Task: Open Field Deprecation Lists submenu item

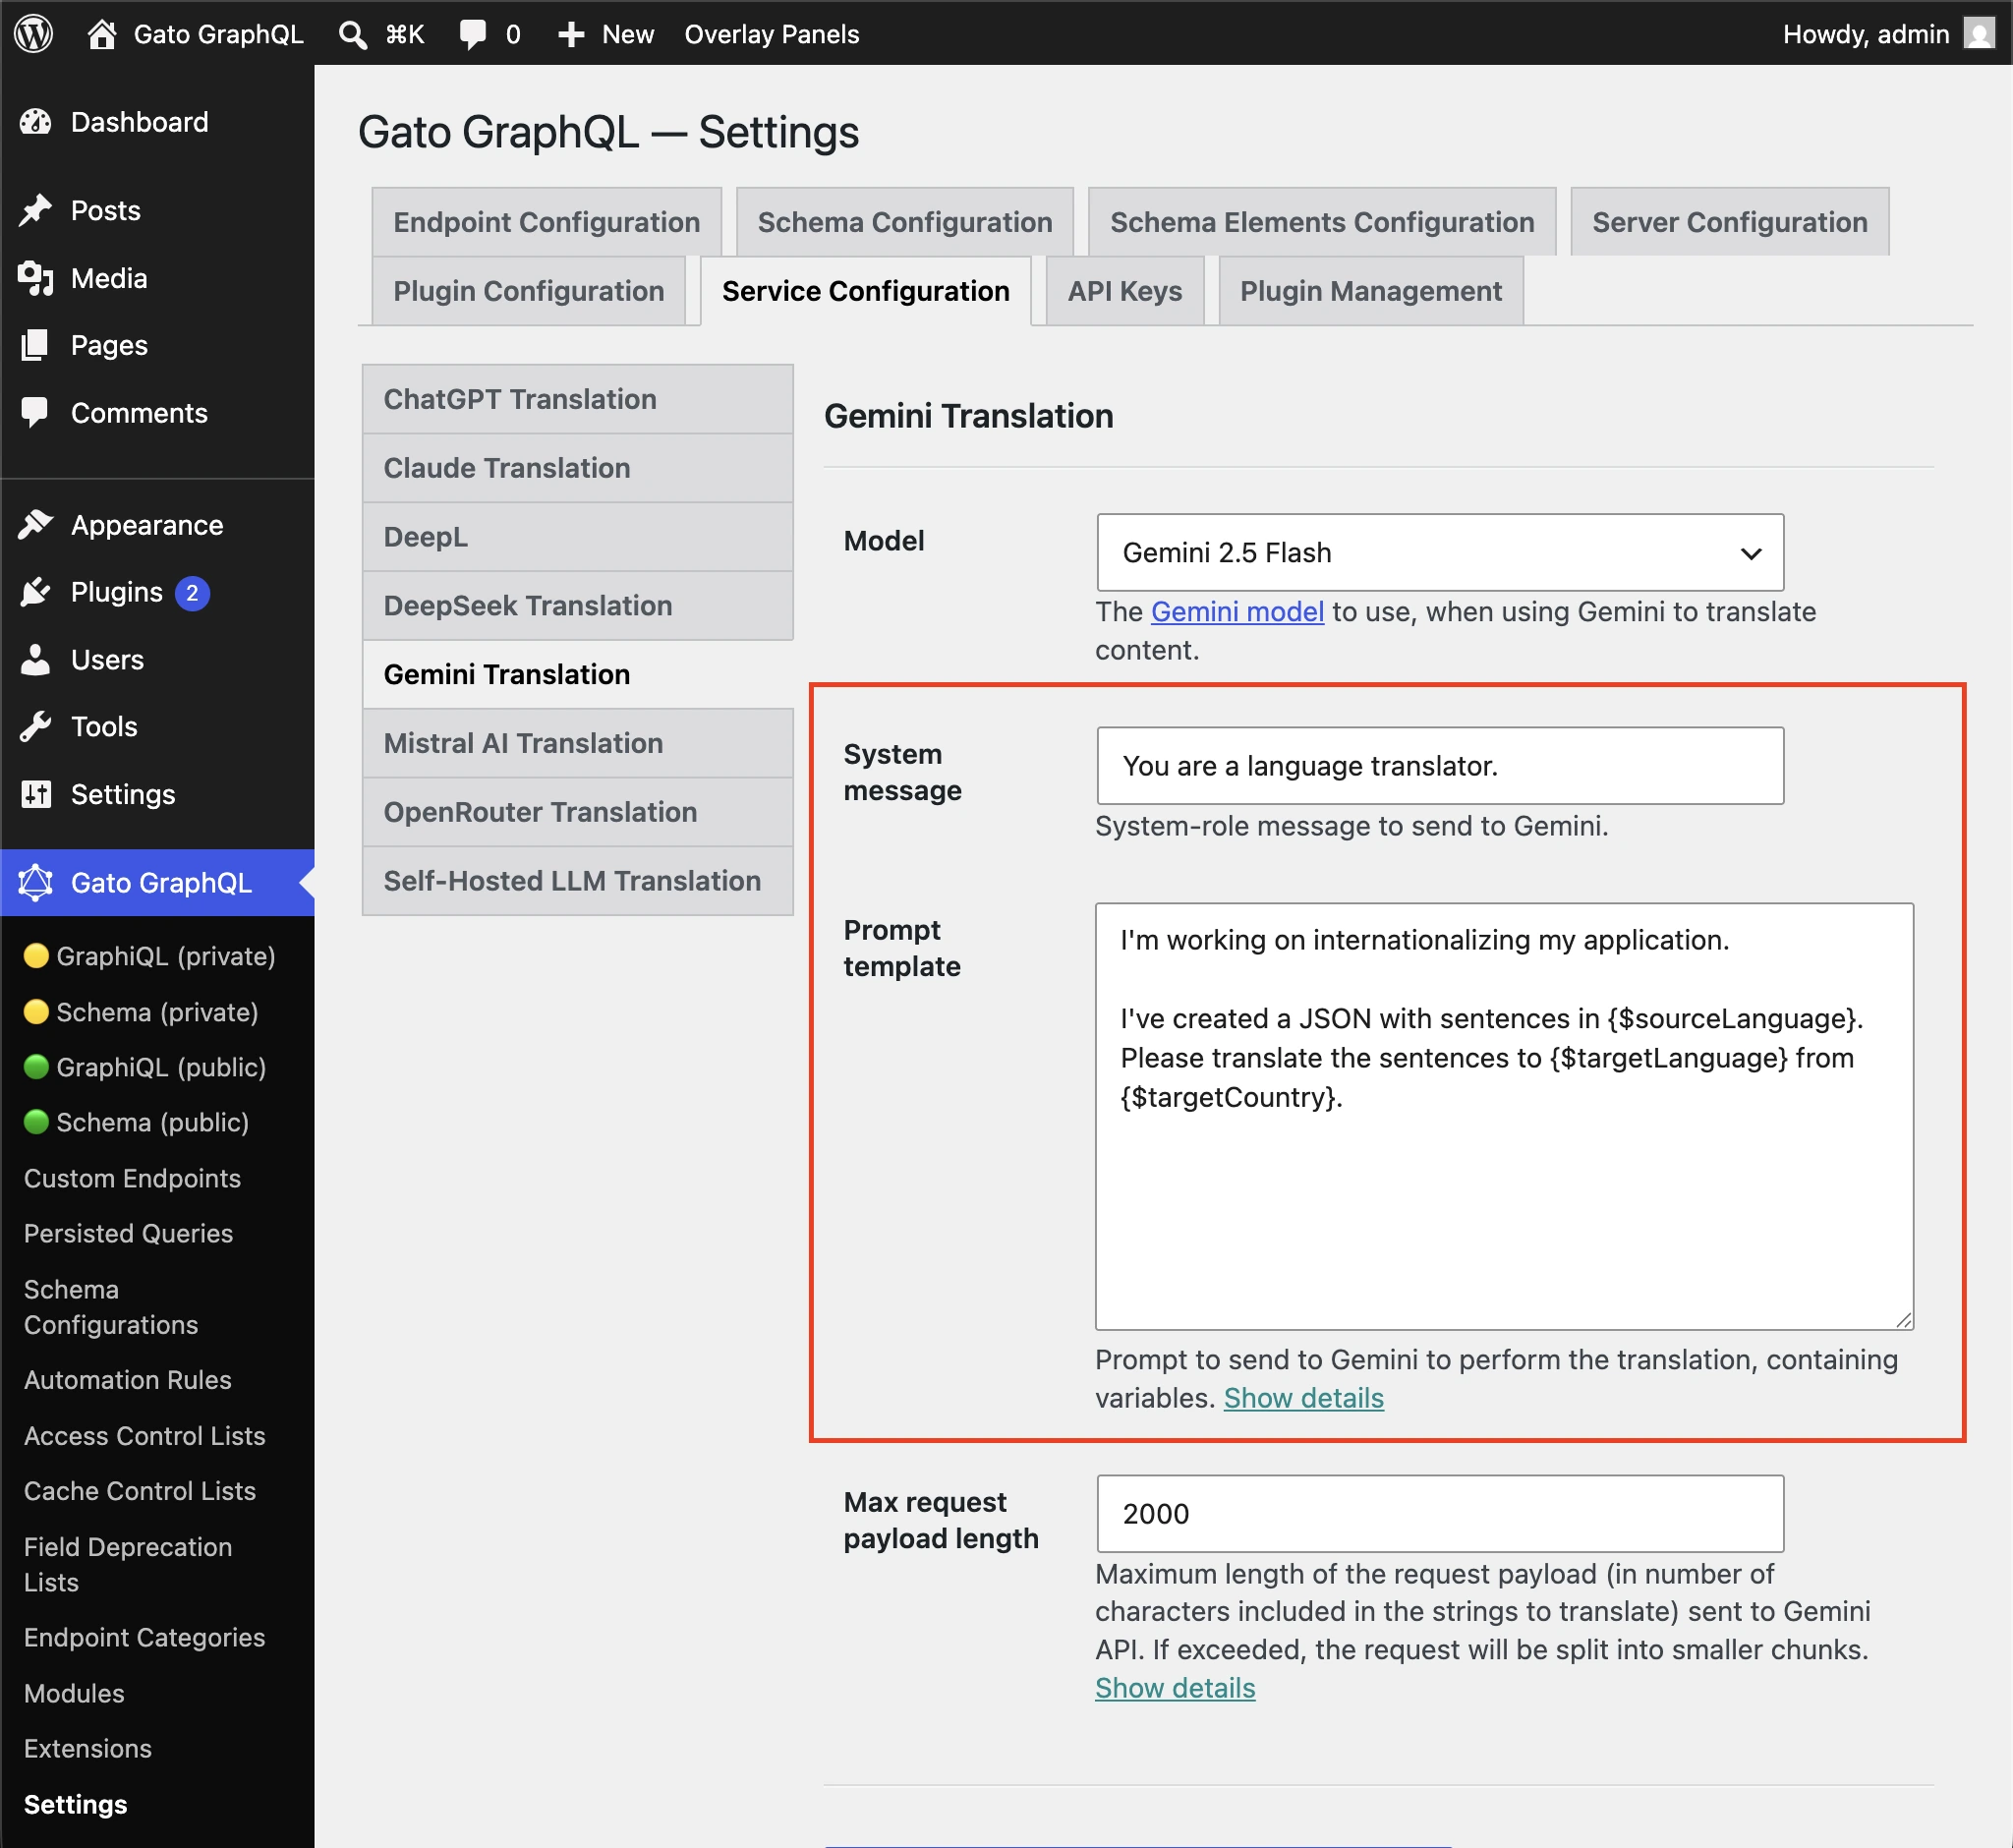Action: (127, 1565)
